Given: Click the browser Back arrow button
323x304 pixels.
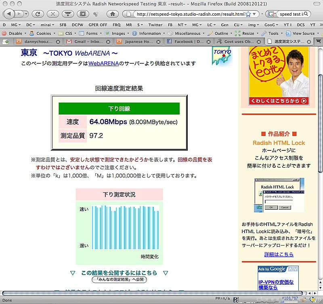Looking at the screenshot, I should click(9, 14).
